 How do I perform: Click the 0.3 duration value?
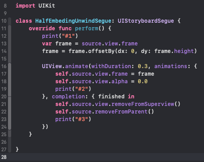pyautogui.click(x=143, y=66)
